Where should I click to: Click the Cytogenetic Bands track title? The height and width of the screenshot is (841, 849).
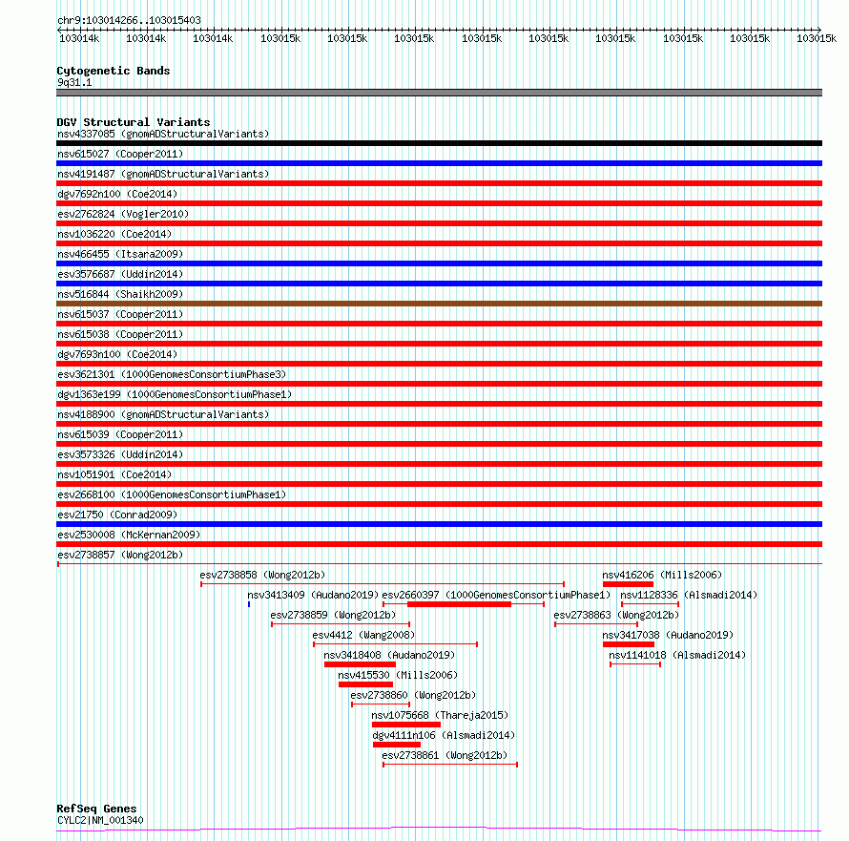114,71
